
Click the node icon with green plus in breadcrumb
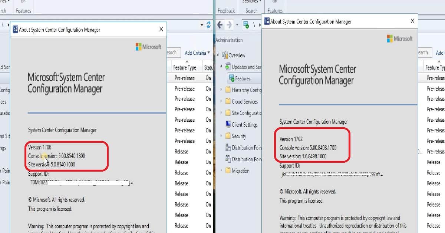(246, 25)
